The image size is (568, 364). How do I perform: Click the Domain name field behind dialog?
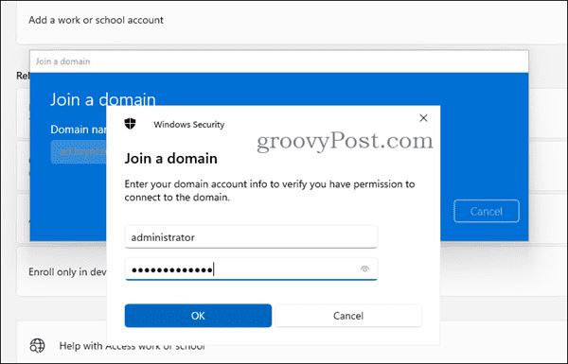(79, 152)
